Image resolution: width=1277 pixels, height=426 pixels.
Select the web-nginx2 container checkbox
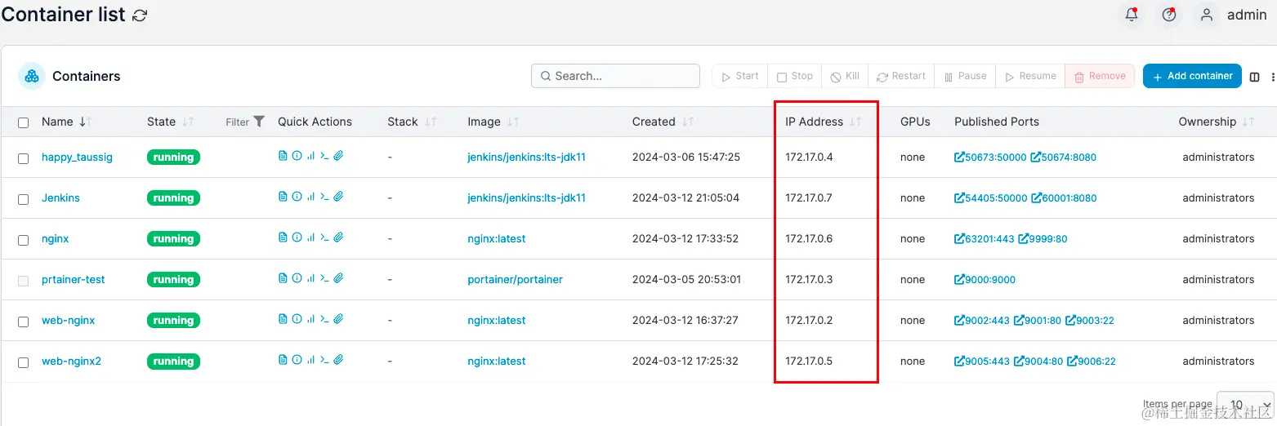click(x=24, y=362)
